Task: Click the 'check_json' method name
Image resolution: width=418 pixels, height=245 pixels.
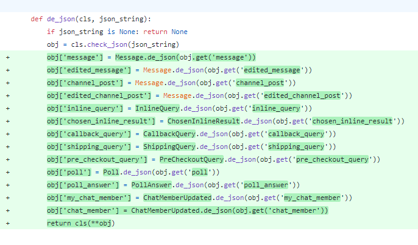Action: coord(107,44)
